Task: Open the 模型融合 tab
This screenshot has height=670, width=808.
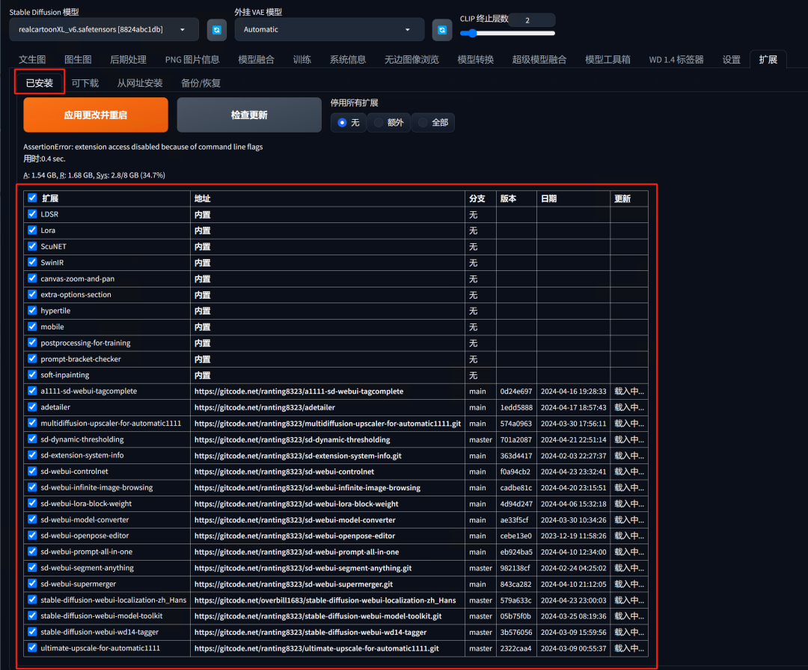Action: [x=256, y=59]
